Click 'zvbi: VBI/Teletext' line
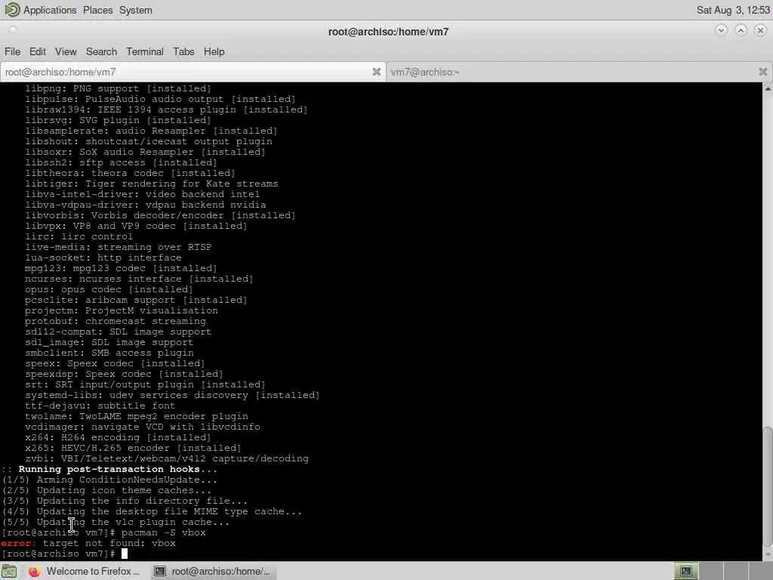 point(167,458)
